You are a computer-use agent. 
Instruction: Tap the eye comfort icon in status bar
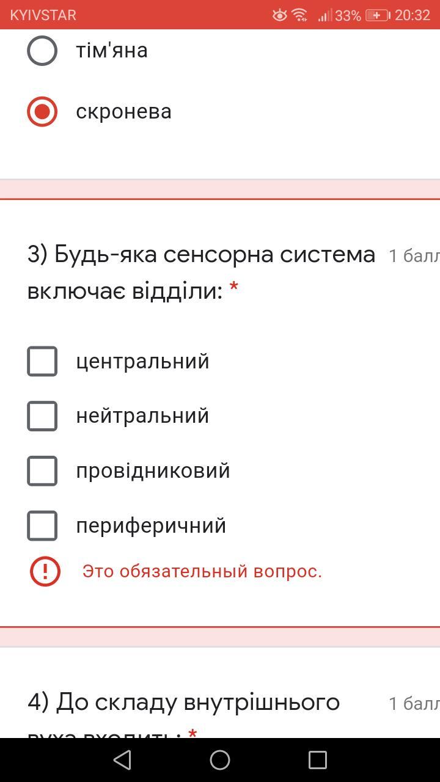click(279, 15)
